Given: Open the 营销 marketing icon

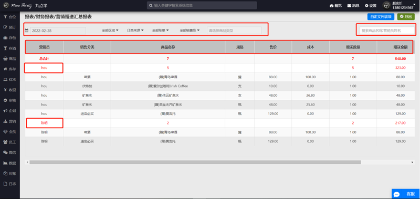Looking at the screenshot, I should tap(5, 121).
